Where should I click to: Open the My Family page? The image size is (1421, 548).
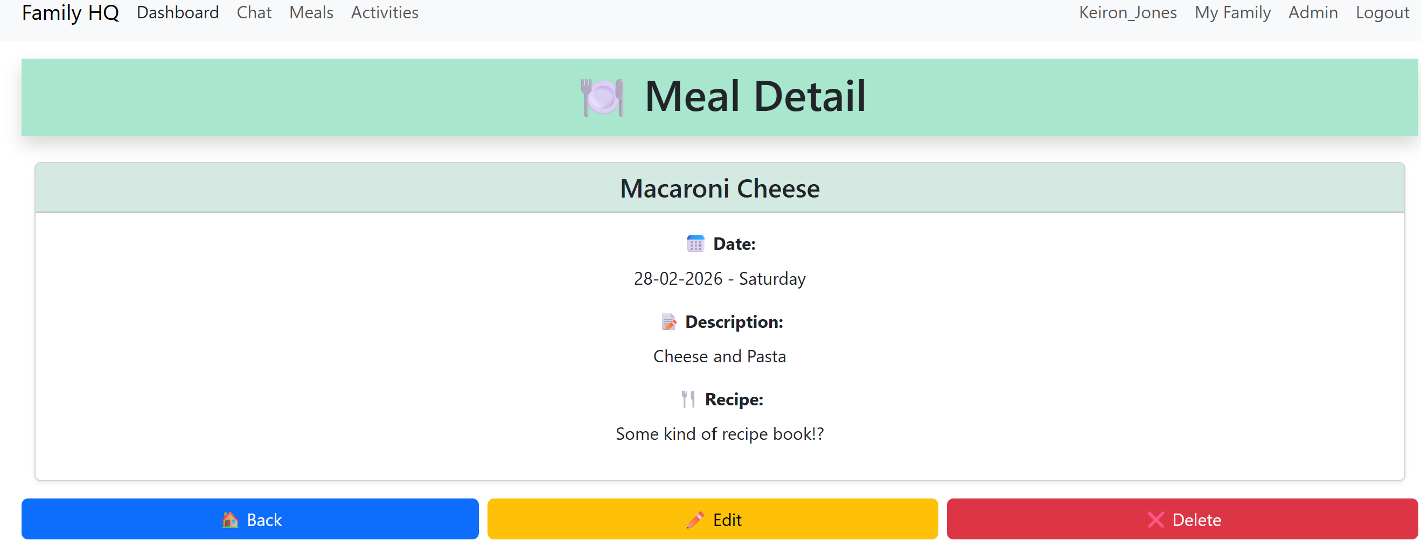[x=1233, y=12]
